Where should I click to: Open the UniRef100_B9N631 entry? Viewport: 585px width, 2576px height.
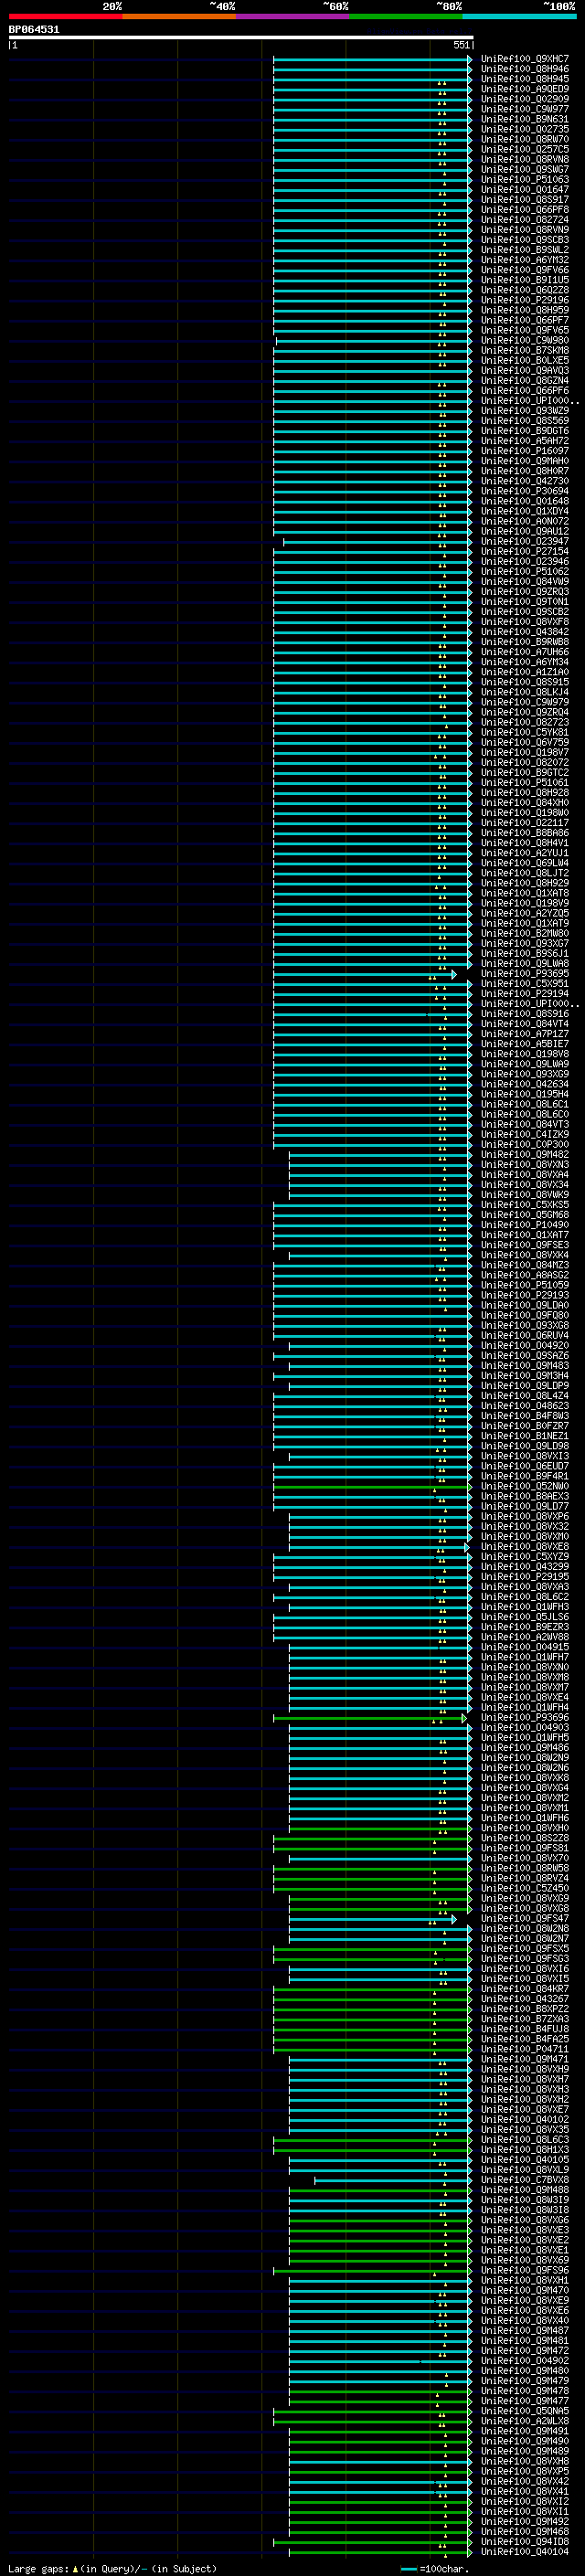(525, 119)
